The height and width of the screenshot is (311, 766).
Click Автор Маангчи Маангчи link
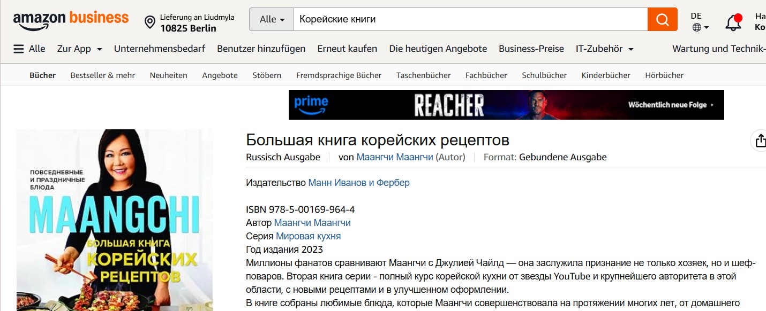point(312,223)
